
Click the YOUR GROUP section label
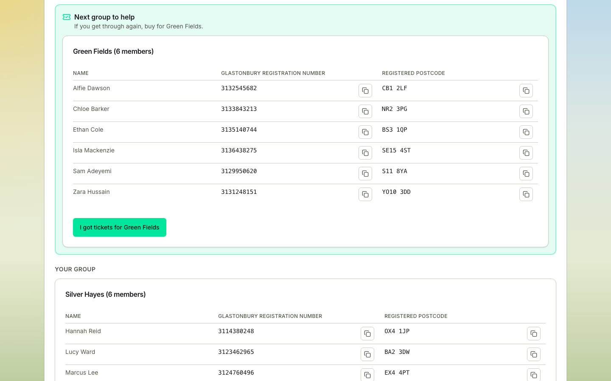tap(75, 269)
